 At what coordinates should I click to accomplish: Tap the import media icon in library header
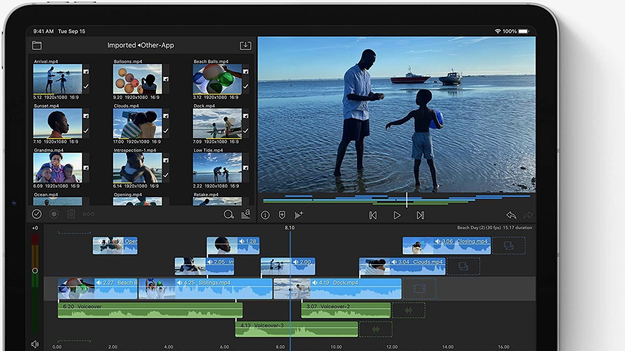pyautogui.click(x=245, y=45)
